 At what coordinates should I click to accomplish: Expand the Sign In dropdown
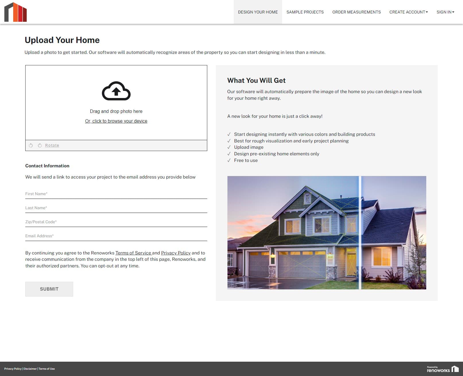[x=445, y=12]
